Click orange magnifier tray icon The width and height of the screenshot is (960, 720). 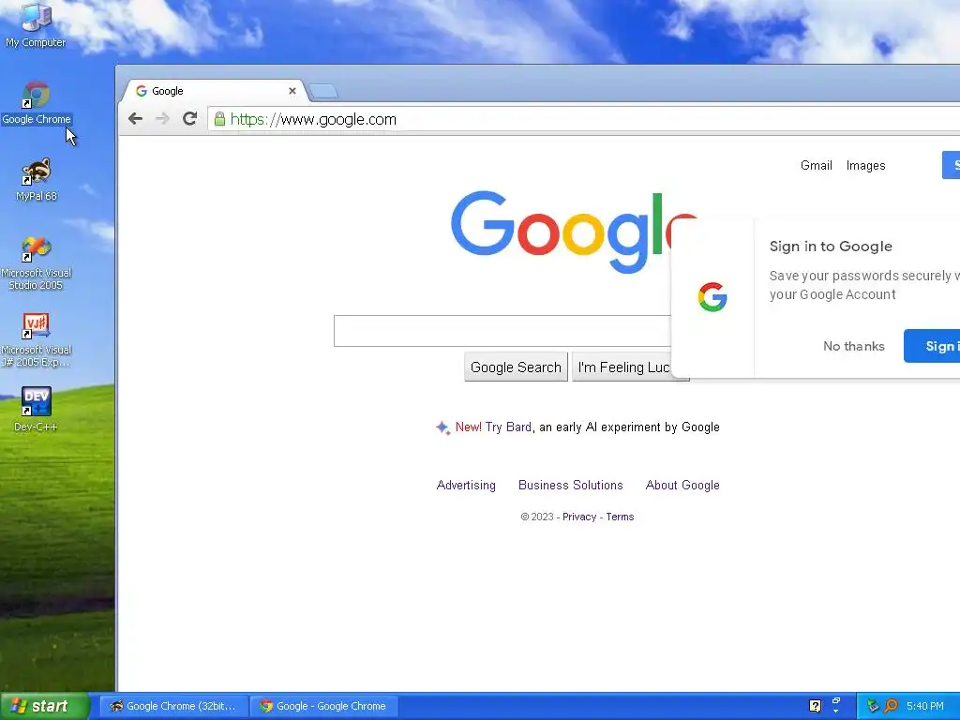(891, 706)
